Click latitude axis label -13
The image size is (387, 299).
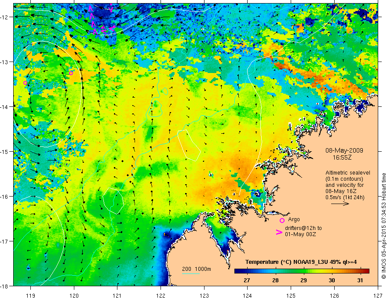point(5,62)
